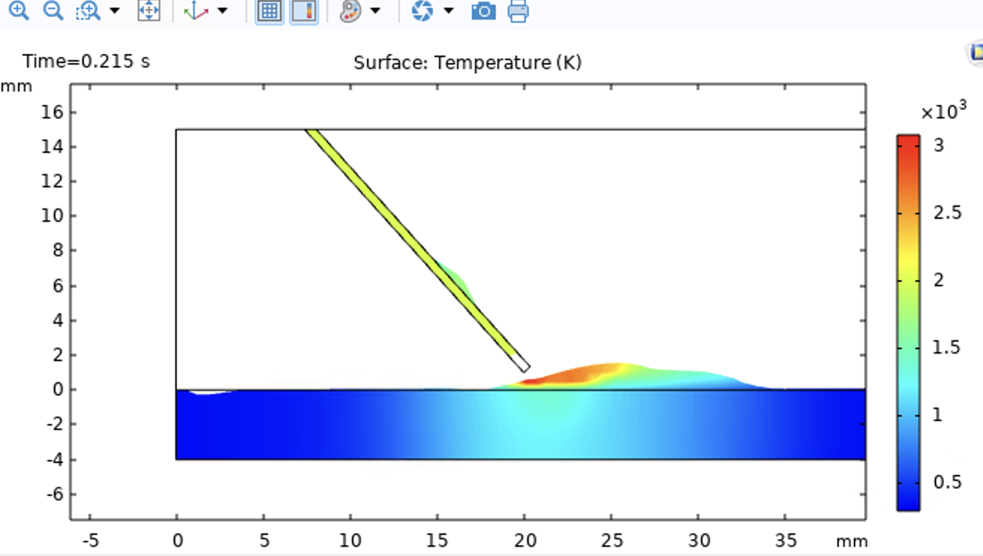The width and height of the screenshot is (983, 556).
Task: Click the red top of temperature color legend
Action: (908, 142)
